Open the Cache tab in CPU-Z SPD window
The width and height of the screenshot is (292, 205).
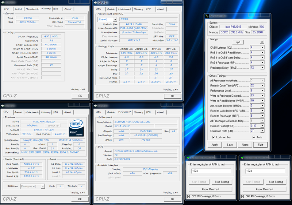coord(111,9)
